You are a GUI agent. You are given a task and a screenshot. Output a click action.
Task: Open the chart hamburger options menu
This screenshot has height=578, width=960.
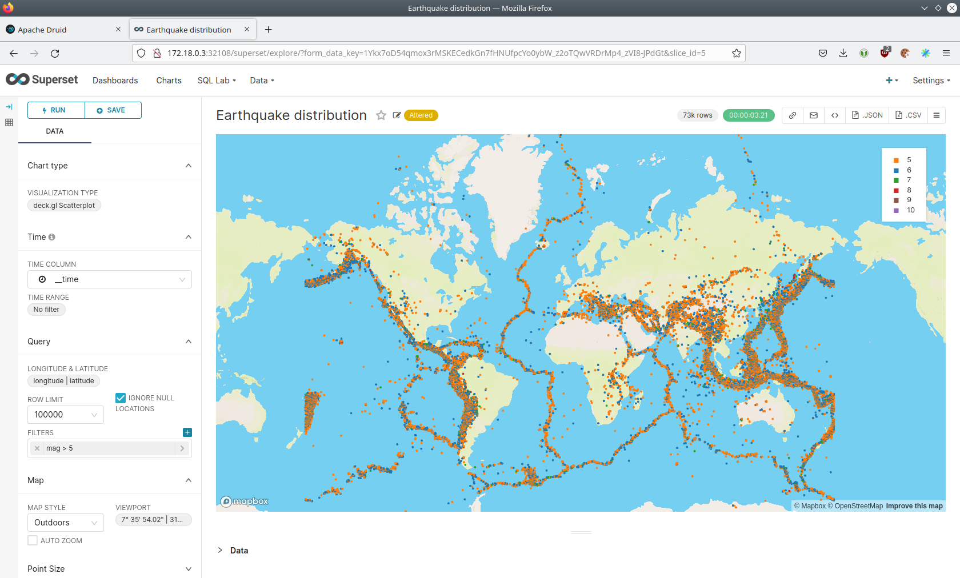[937, 115]
